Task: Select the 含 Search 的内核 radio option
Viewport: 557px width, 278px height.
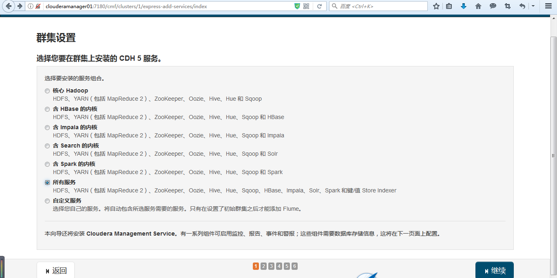Action: coord(47,146)
